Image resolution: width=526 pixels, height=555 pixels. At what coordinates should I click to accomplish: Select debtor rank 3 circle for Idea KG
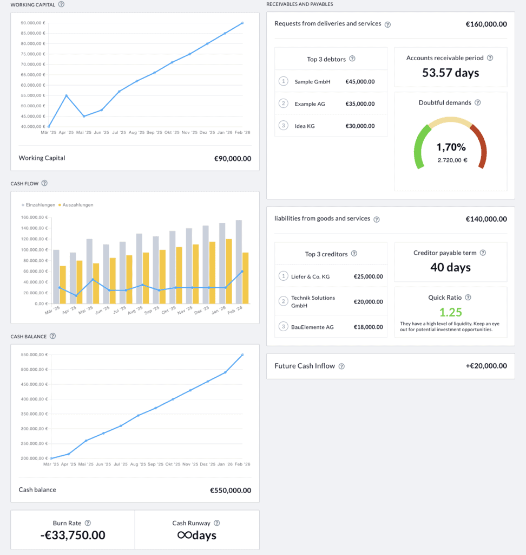[x=283, y=125]
